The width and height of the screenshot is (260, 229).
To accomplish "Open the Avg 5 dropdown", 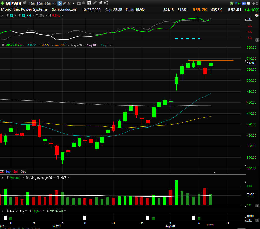I will (110, 45).
